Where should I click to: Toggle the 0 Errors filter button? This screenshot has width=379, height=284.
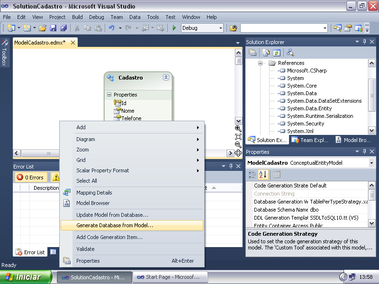[30, 177]
